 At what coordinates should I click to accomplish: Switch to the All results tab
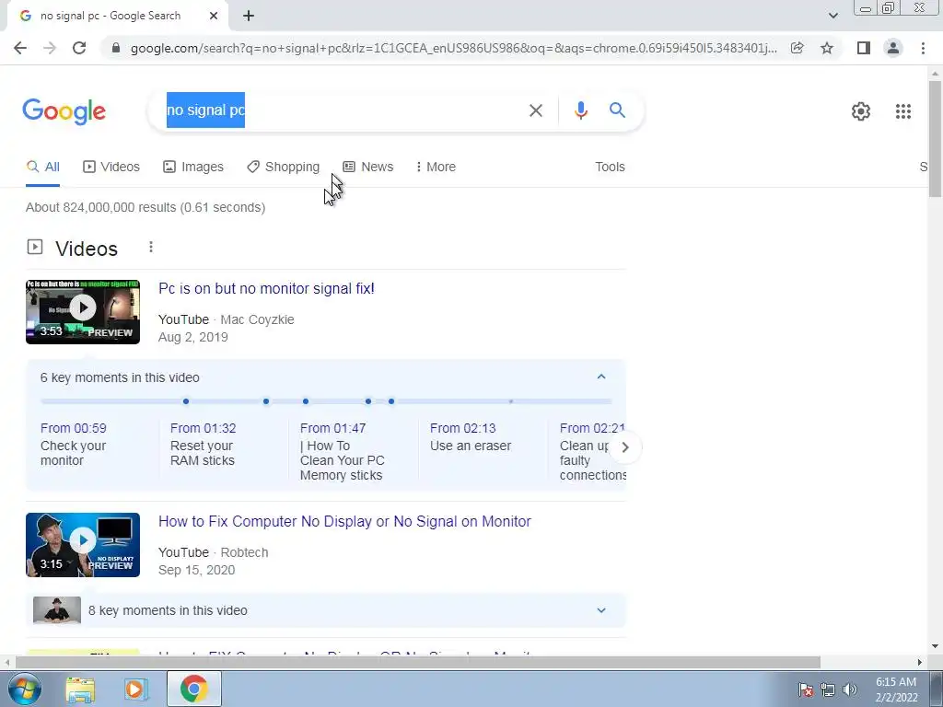42,167
